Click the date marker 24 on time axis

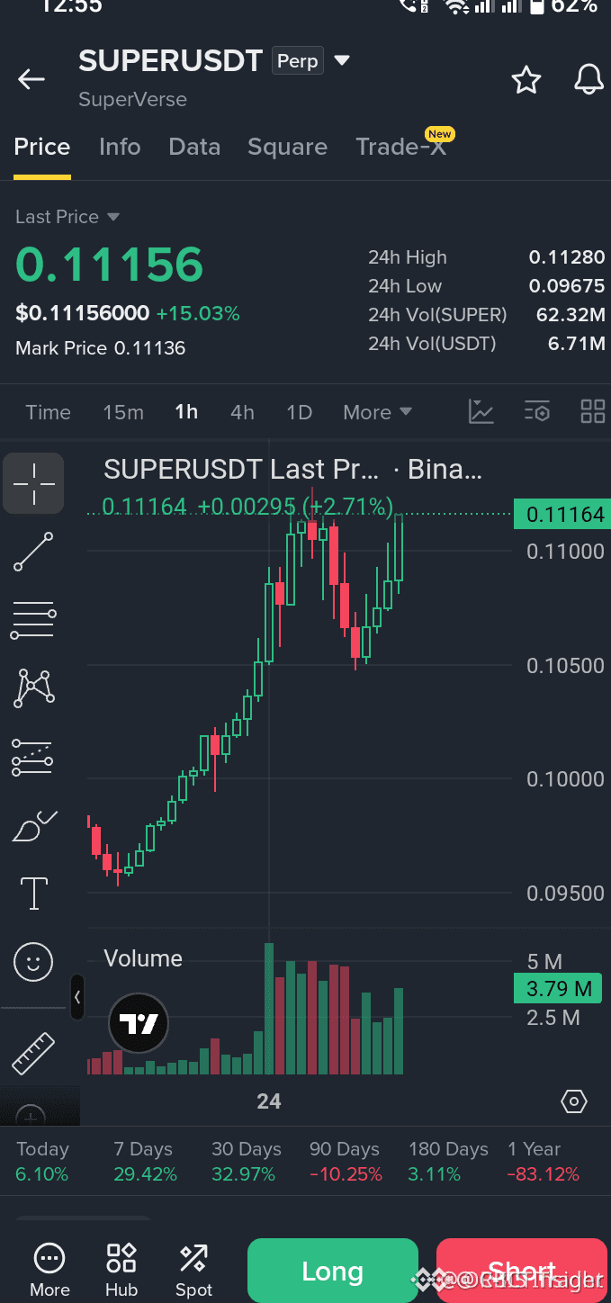(x=269, y=1101)
